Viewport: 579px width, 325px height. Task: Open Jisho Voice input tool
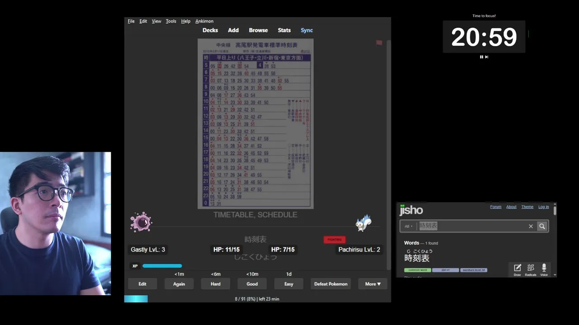pyautogui.click(x=544, y=269)
